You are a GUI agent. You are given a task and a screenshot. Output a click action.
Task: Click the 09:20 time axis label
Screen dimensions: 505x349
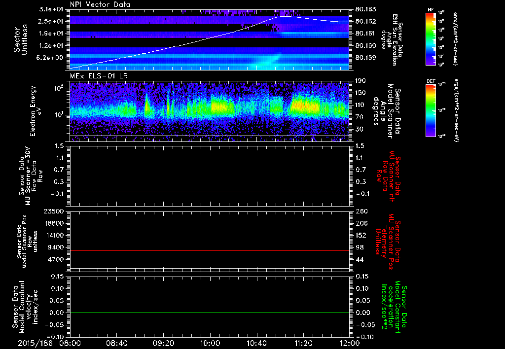[x=163, y=343]
